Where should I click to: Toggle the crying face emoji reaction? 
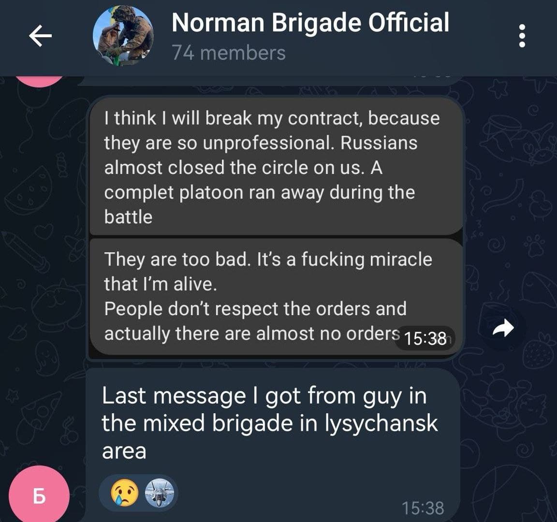[124, 492]
